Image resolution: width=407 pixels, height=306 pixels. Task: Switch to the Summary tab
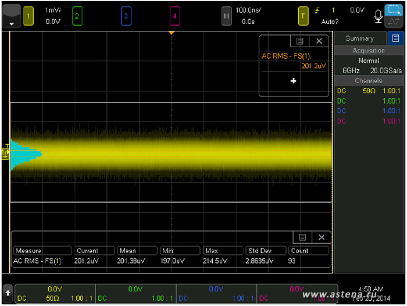360,38
